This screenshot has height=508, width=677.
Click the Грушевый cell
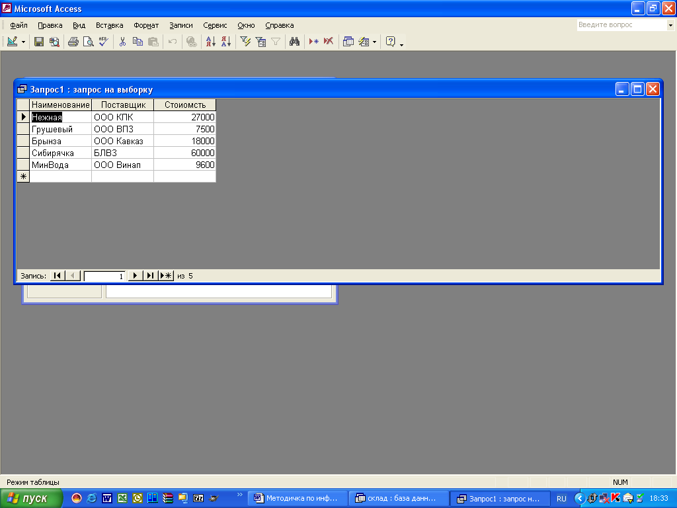click(60, 129)
